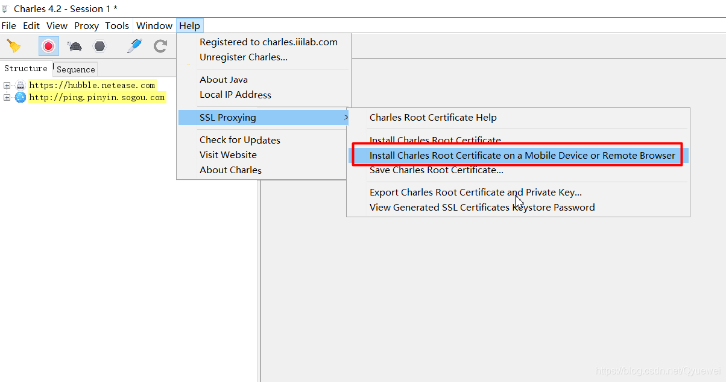The height and width of the screenshot is (382, 726).
Task: Toggle the red record button
Action: 49,46
